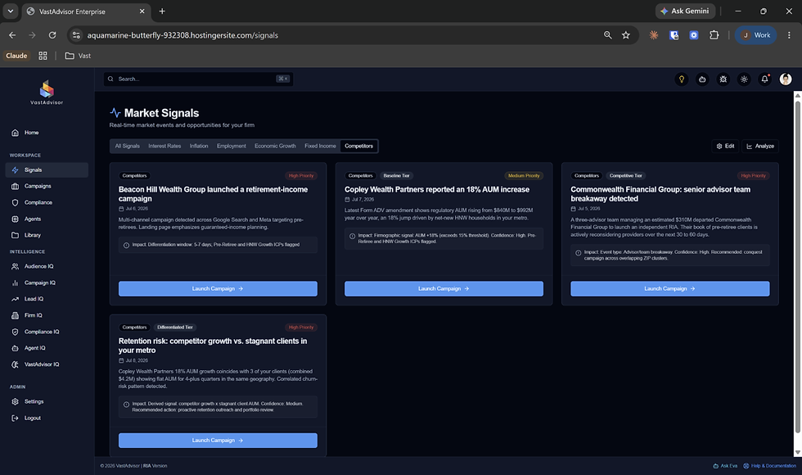The image size is (802, 475).
Task: Toggle light/dark theme sun icon
Action: pyautogui.click(x=744, y=79)
